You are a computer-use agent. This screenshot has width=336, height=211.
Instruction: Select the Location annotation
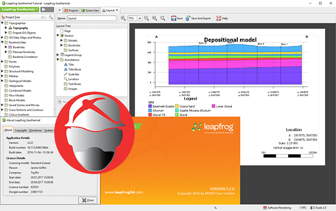74,79
